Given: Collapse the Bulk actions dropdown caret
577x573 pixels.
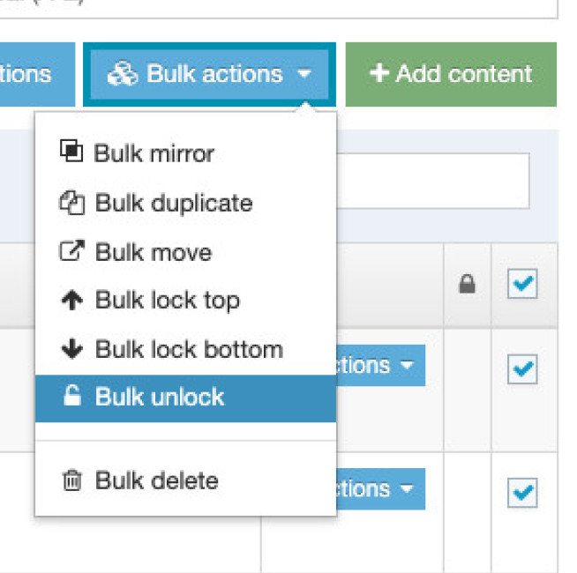Looking at the screenshot, I should pyautogui.click(x=304, y=74).
